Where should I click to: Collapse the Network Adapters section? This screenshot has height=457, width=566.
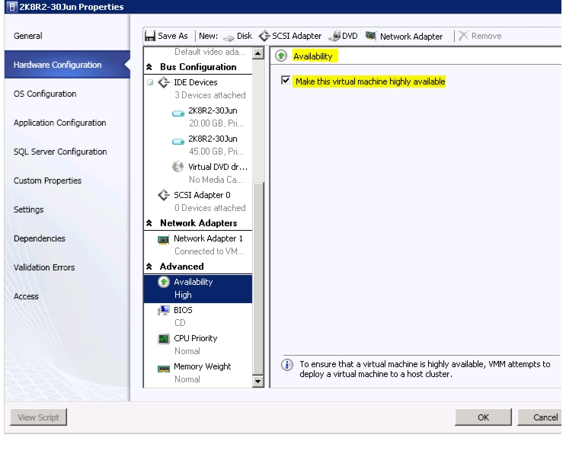(x=149, y=223)
